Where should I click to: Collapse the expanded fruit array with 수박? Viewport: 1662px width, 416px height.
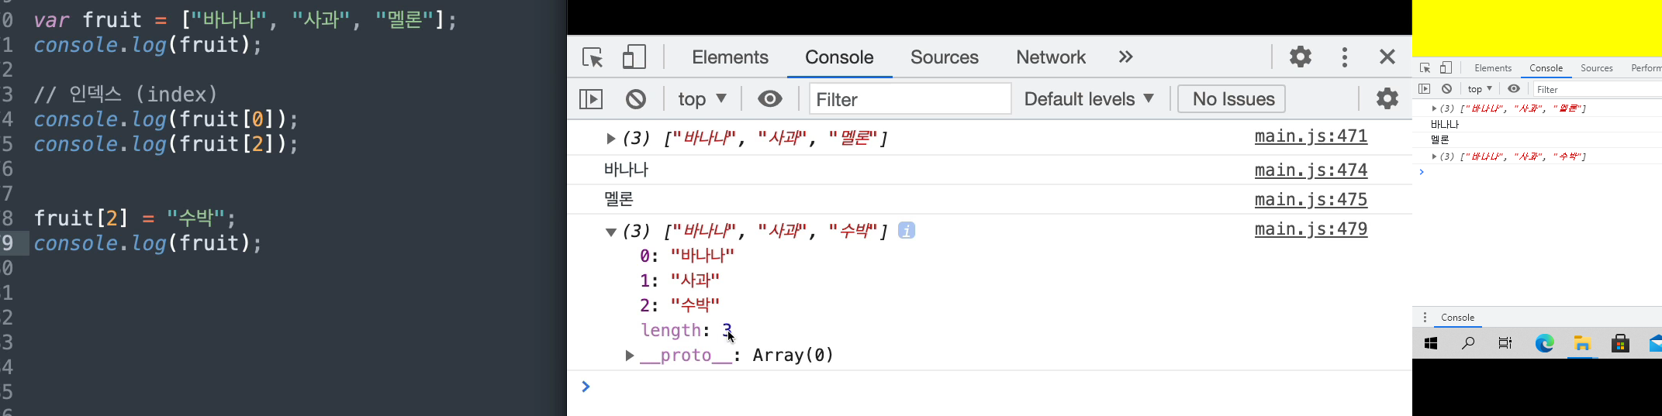click(x=611, y=232)
